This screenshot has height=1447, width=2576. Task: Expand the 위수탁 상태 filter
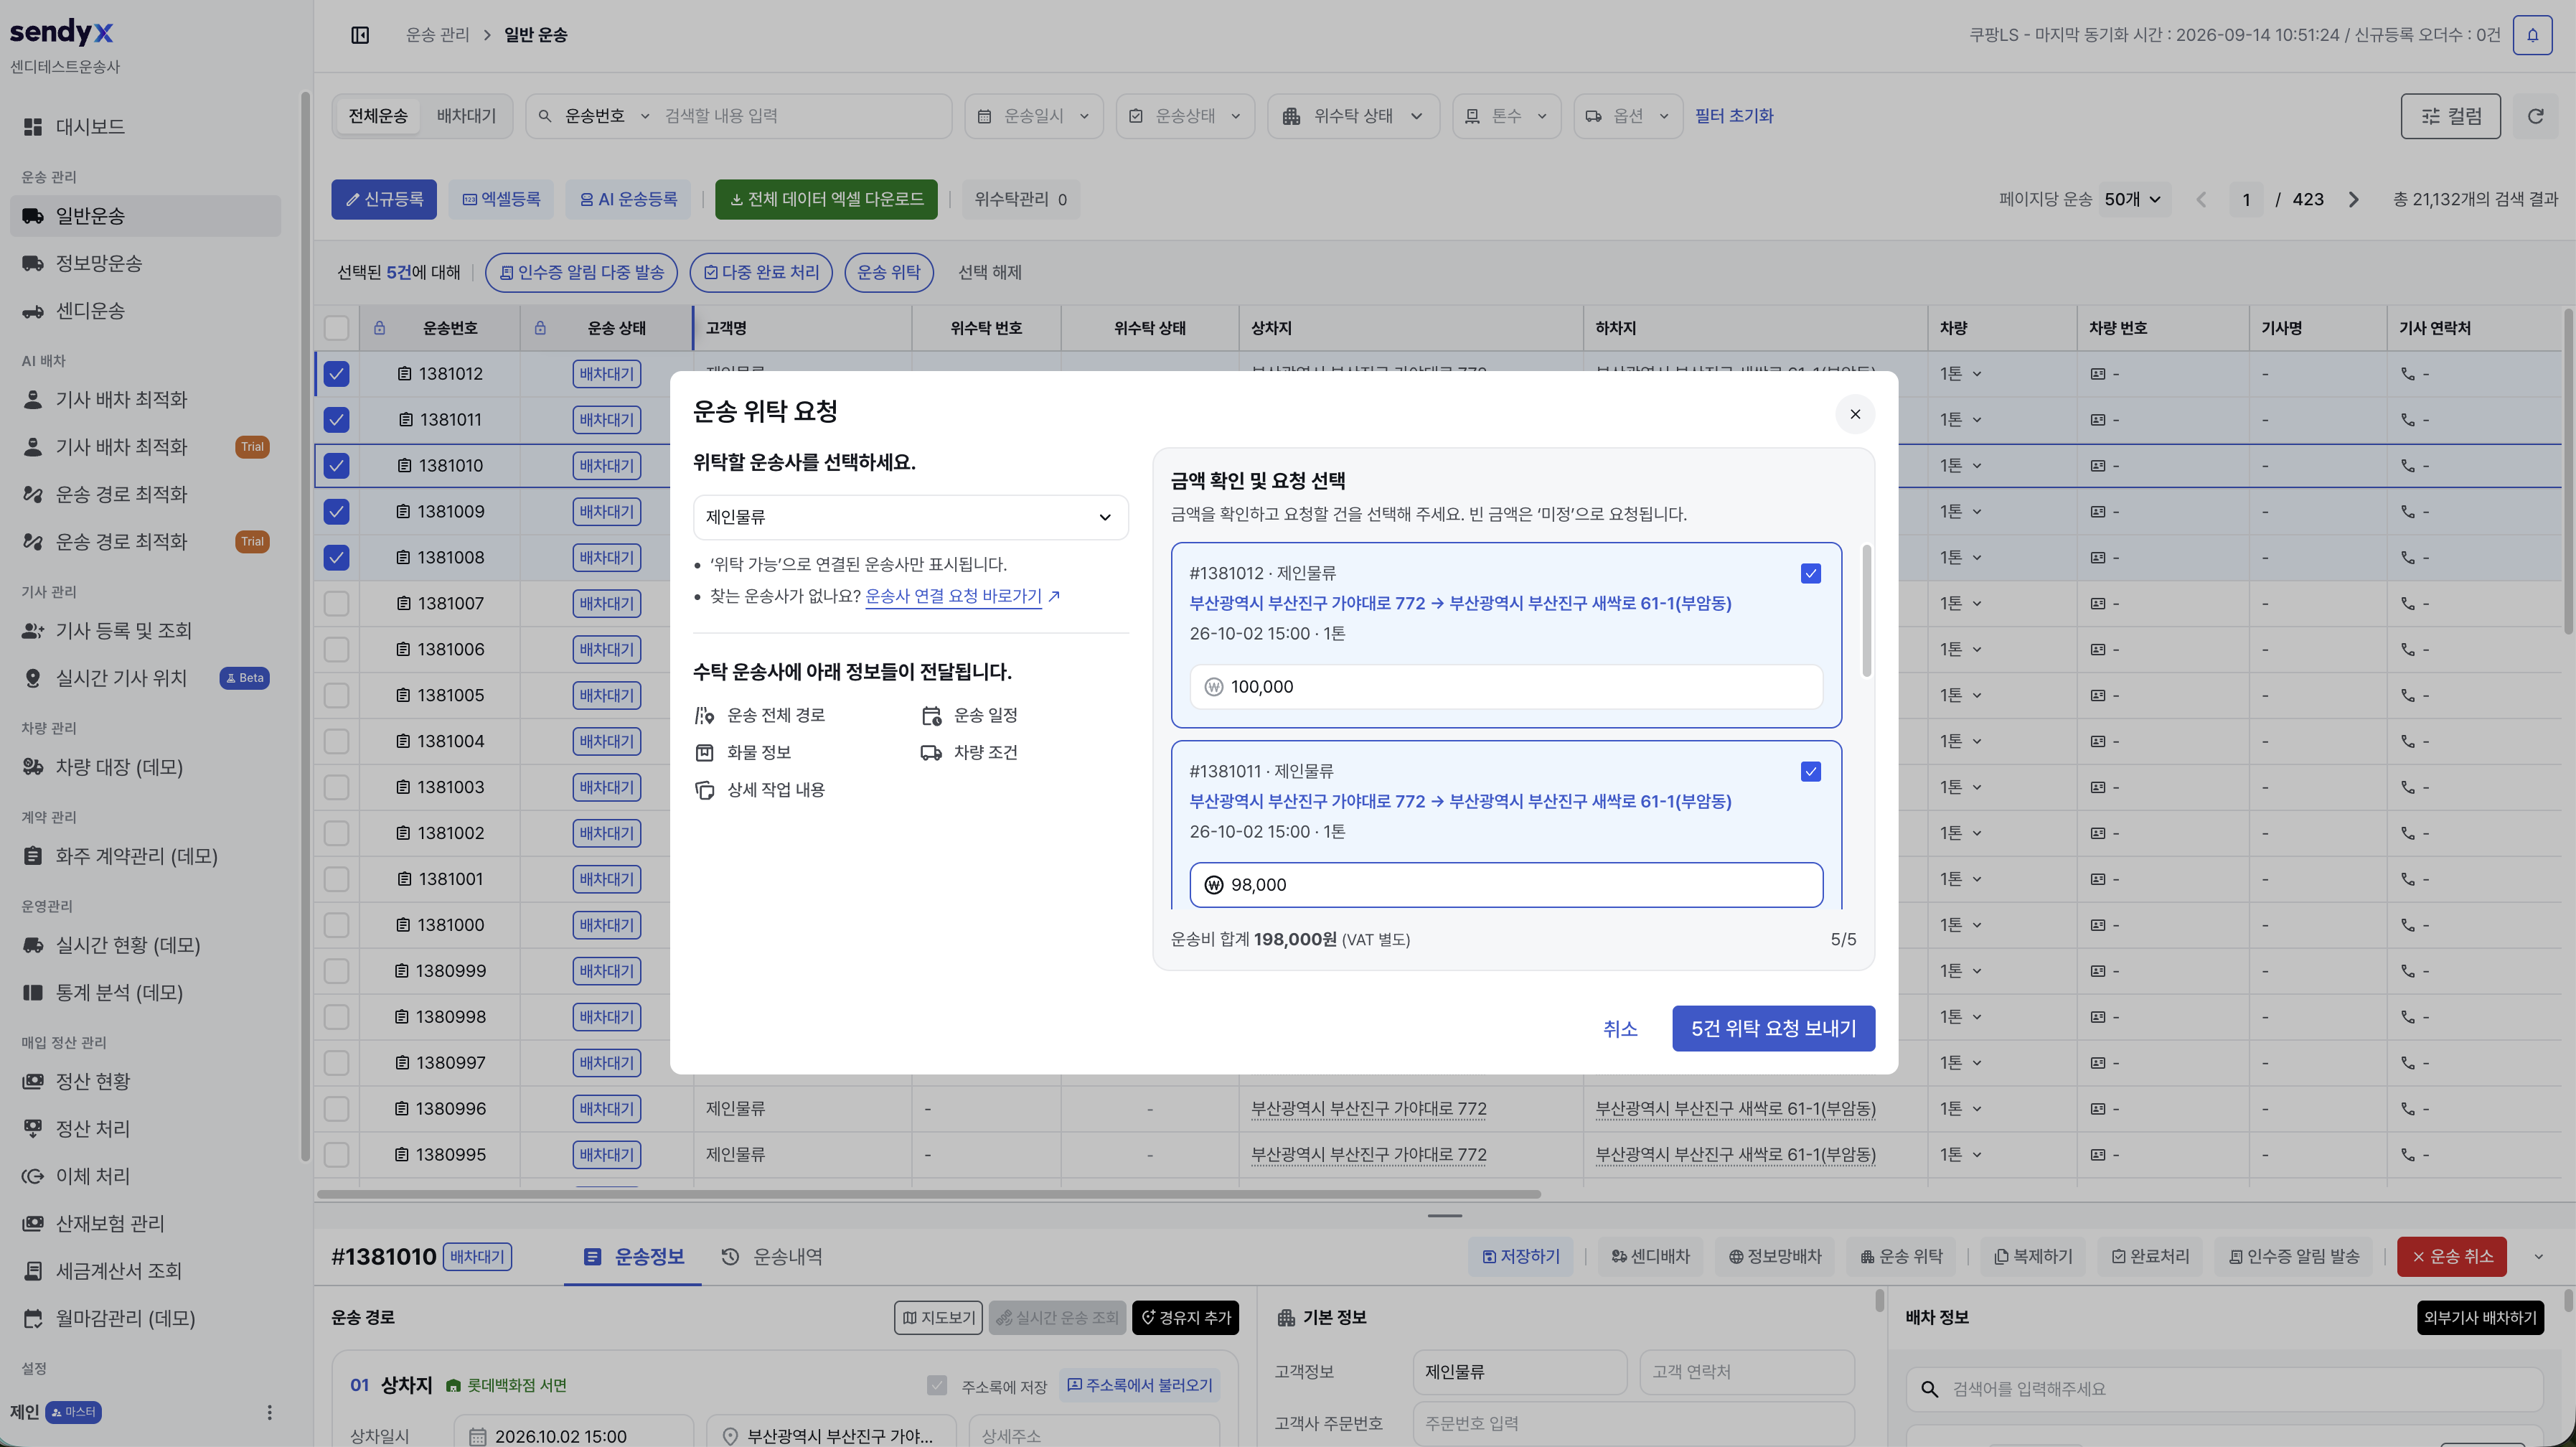click(1352, 116)
